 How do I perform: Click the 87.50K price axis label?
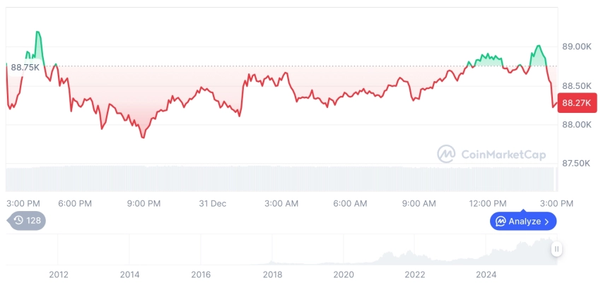pyautogui.click(x=576, y=163)
